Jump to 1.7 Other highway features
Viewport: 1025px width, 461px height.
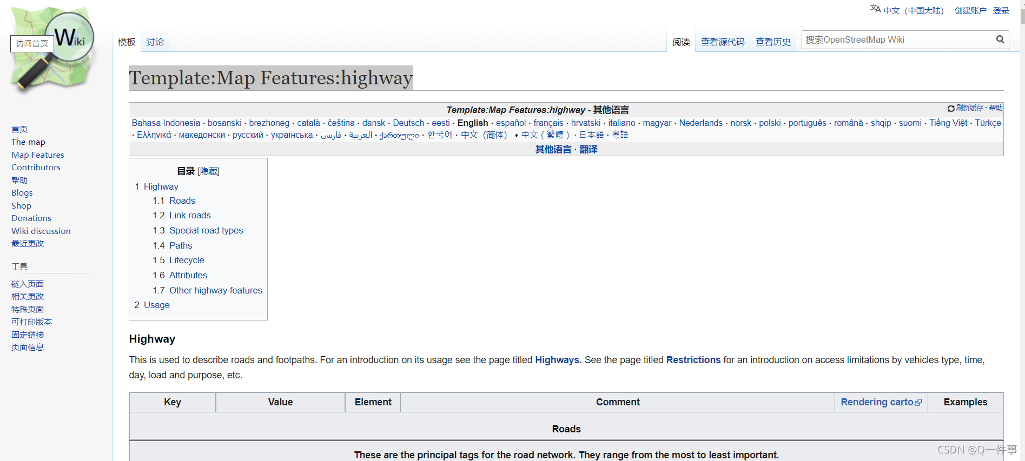[207, 290]
